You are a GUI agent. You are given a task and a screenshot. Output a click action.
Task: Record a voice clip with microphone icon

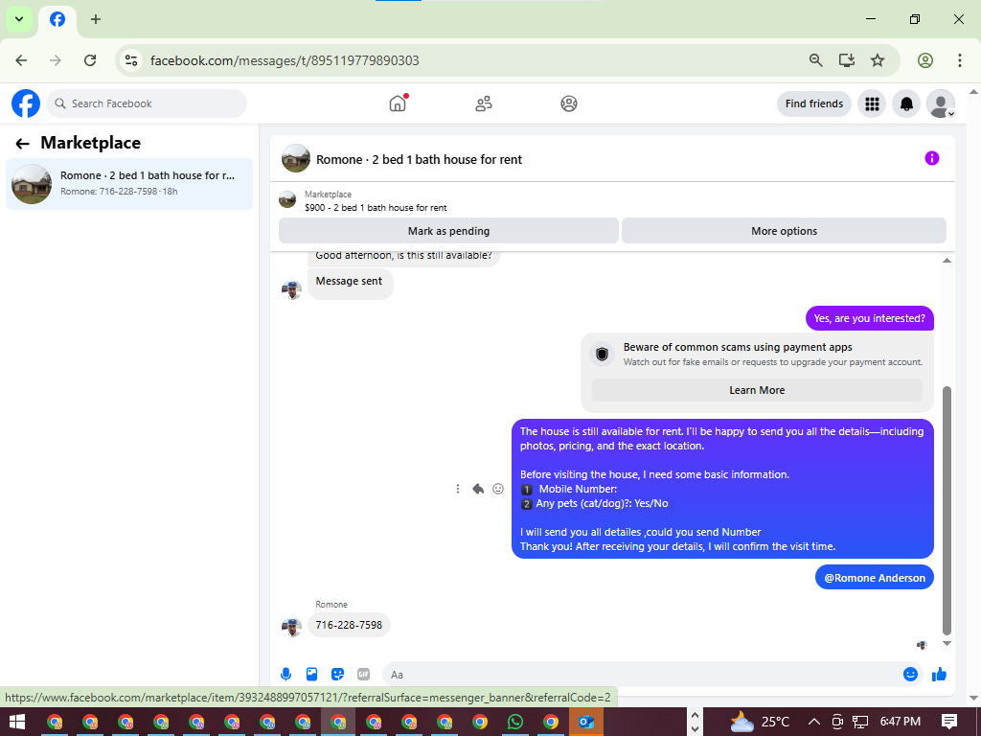tap(285, 674)
